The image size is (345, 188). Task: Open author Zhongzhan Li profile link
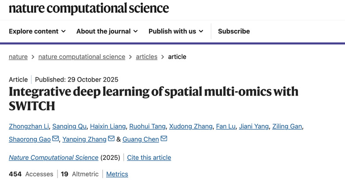[28, 126]
